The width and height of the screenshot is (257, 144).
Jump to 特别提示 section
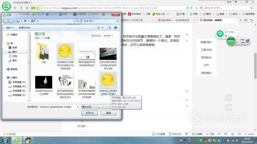[206, 73]
